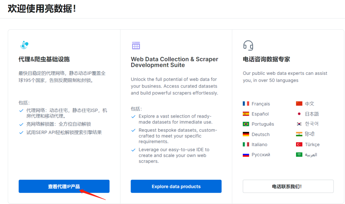Screen dimensions: 345x204
Task: Click the 'Our public web data experts' description
Action: pyautogui.click(x=285, y=77)
